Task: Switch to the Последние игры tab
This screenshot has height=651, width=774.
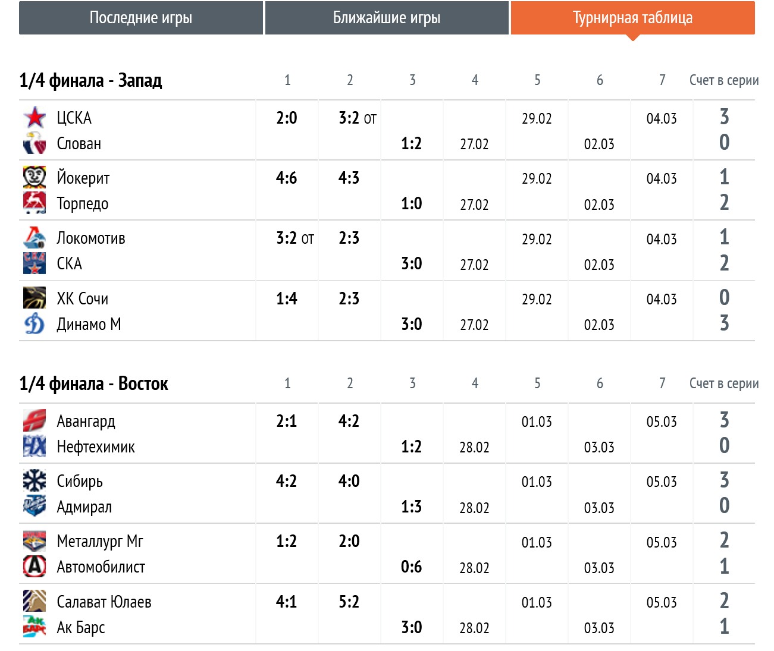Action: point(141,18)
